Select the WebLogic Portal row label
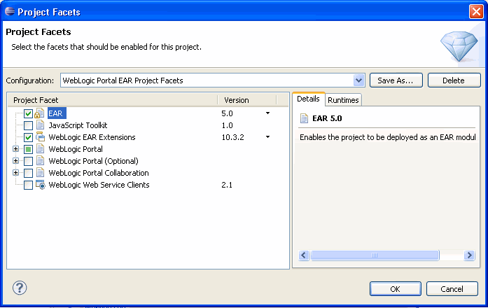488x308 pixels. pos(76,149)
